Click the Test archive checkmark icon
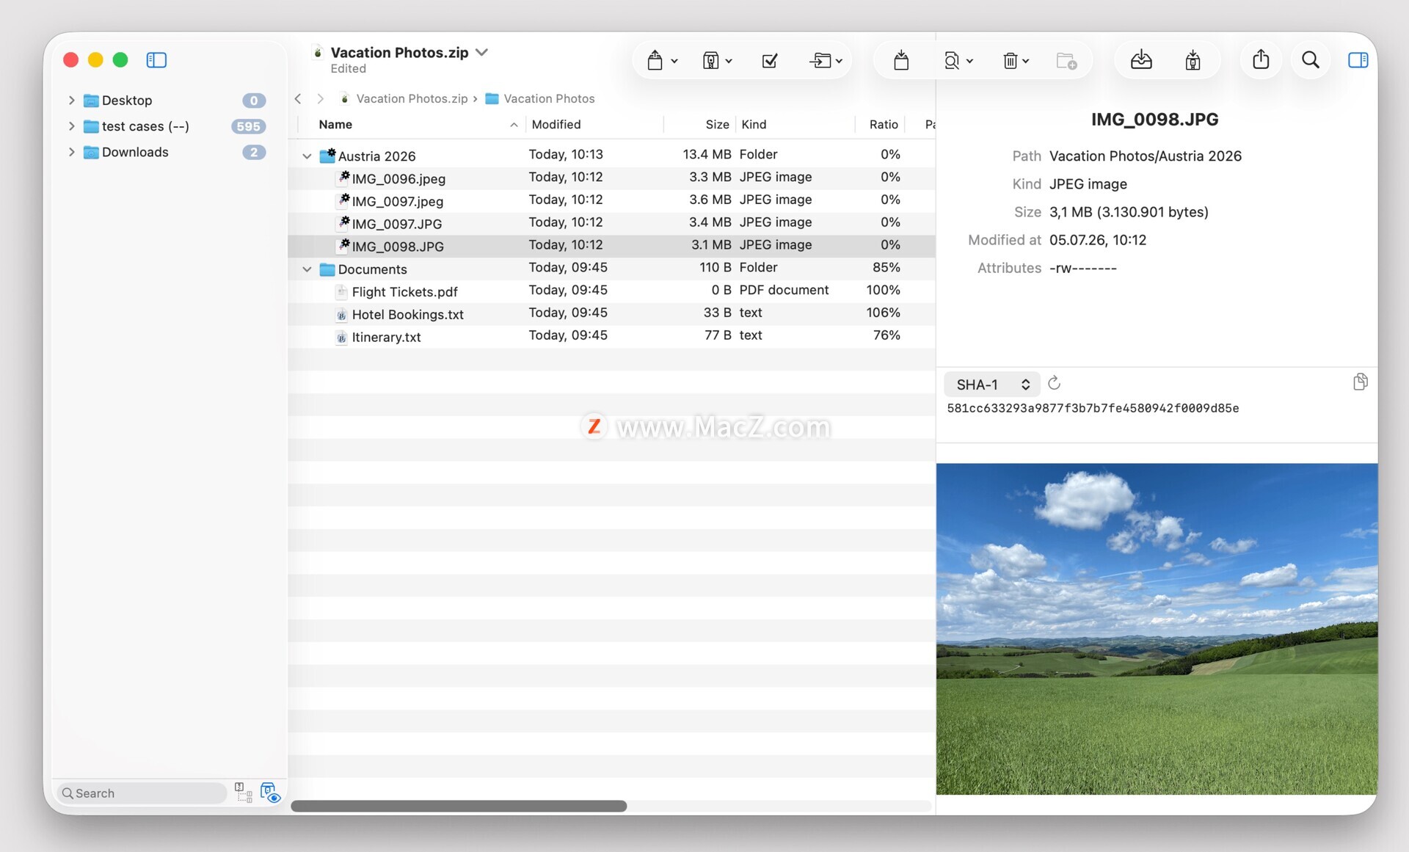This screenshot has width=1409, height=852. tap(770, 60)
